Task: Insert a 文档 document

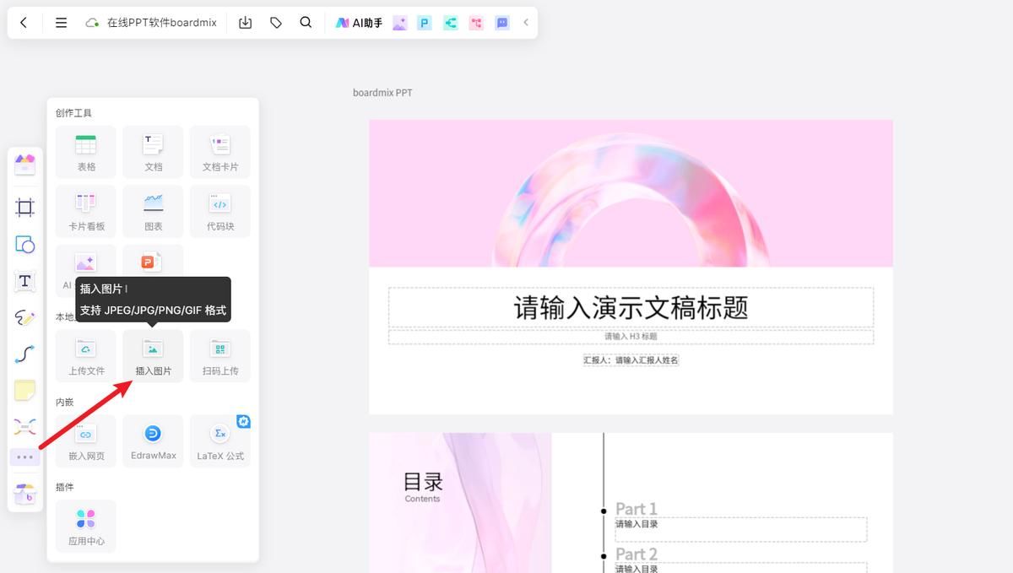Action: [153, 152]
